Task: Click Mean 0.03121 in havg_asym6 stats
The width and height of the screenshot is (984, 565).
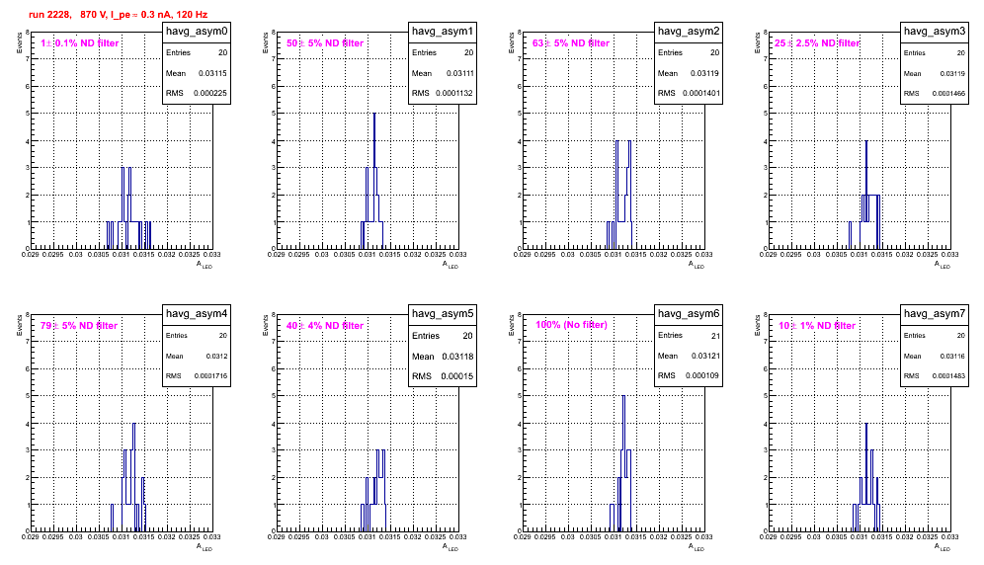Action: point(689,356)
